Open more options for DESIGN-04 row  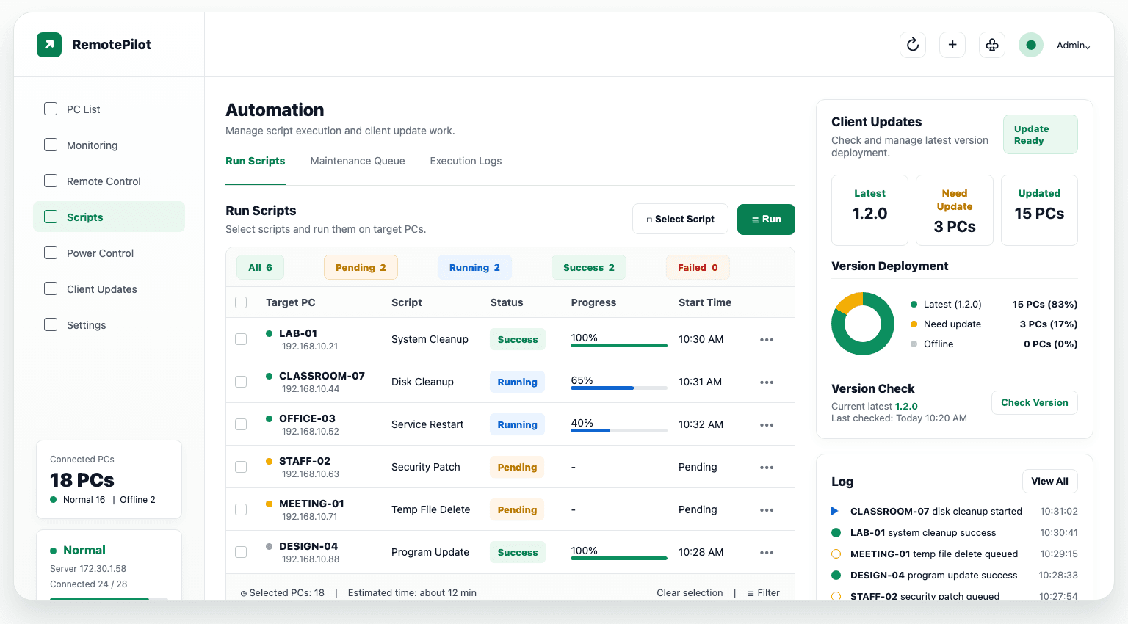(x=767, y=553)
